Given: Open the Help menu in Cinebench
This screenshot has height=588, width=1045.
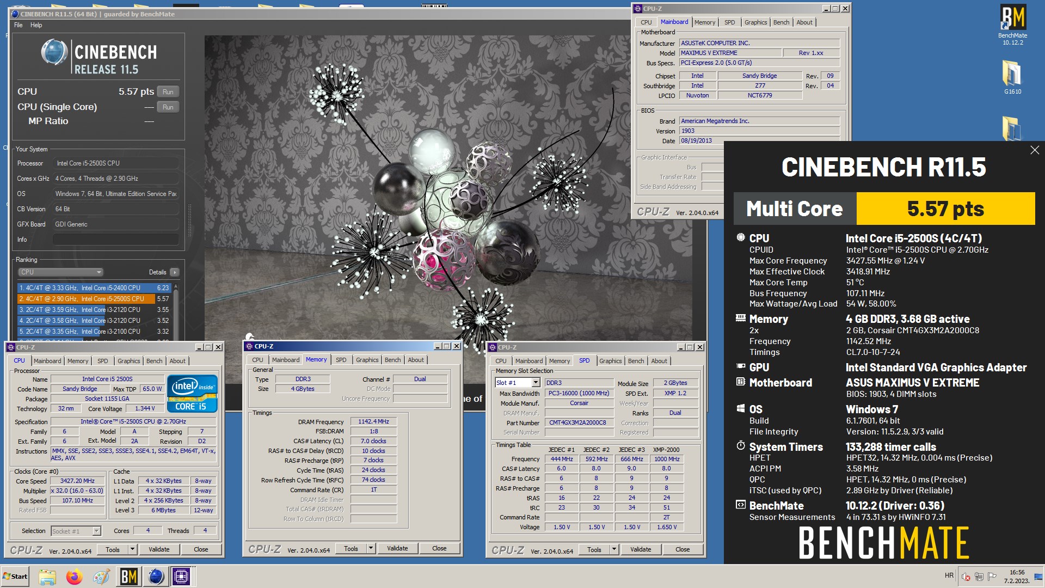Looking at the screenshot, I should [36, 25].
